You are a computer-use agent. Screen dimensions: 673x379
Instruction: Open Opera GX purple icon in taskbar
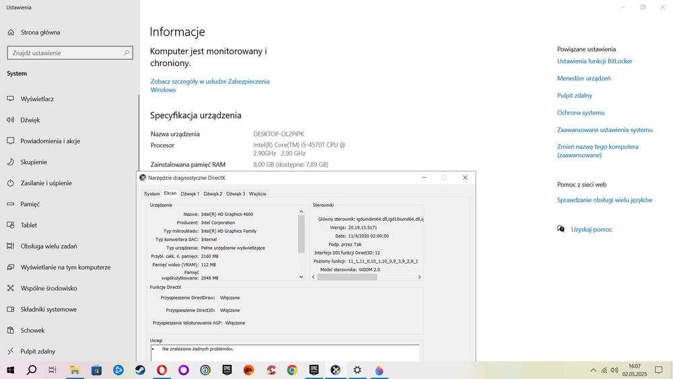coord(184,370)
